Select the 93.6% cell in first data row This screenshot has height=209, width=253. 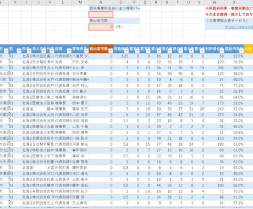coord(234,56)
